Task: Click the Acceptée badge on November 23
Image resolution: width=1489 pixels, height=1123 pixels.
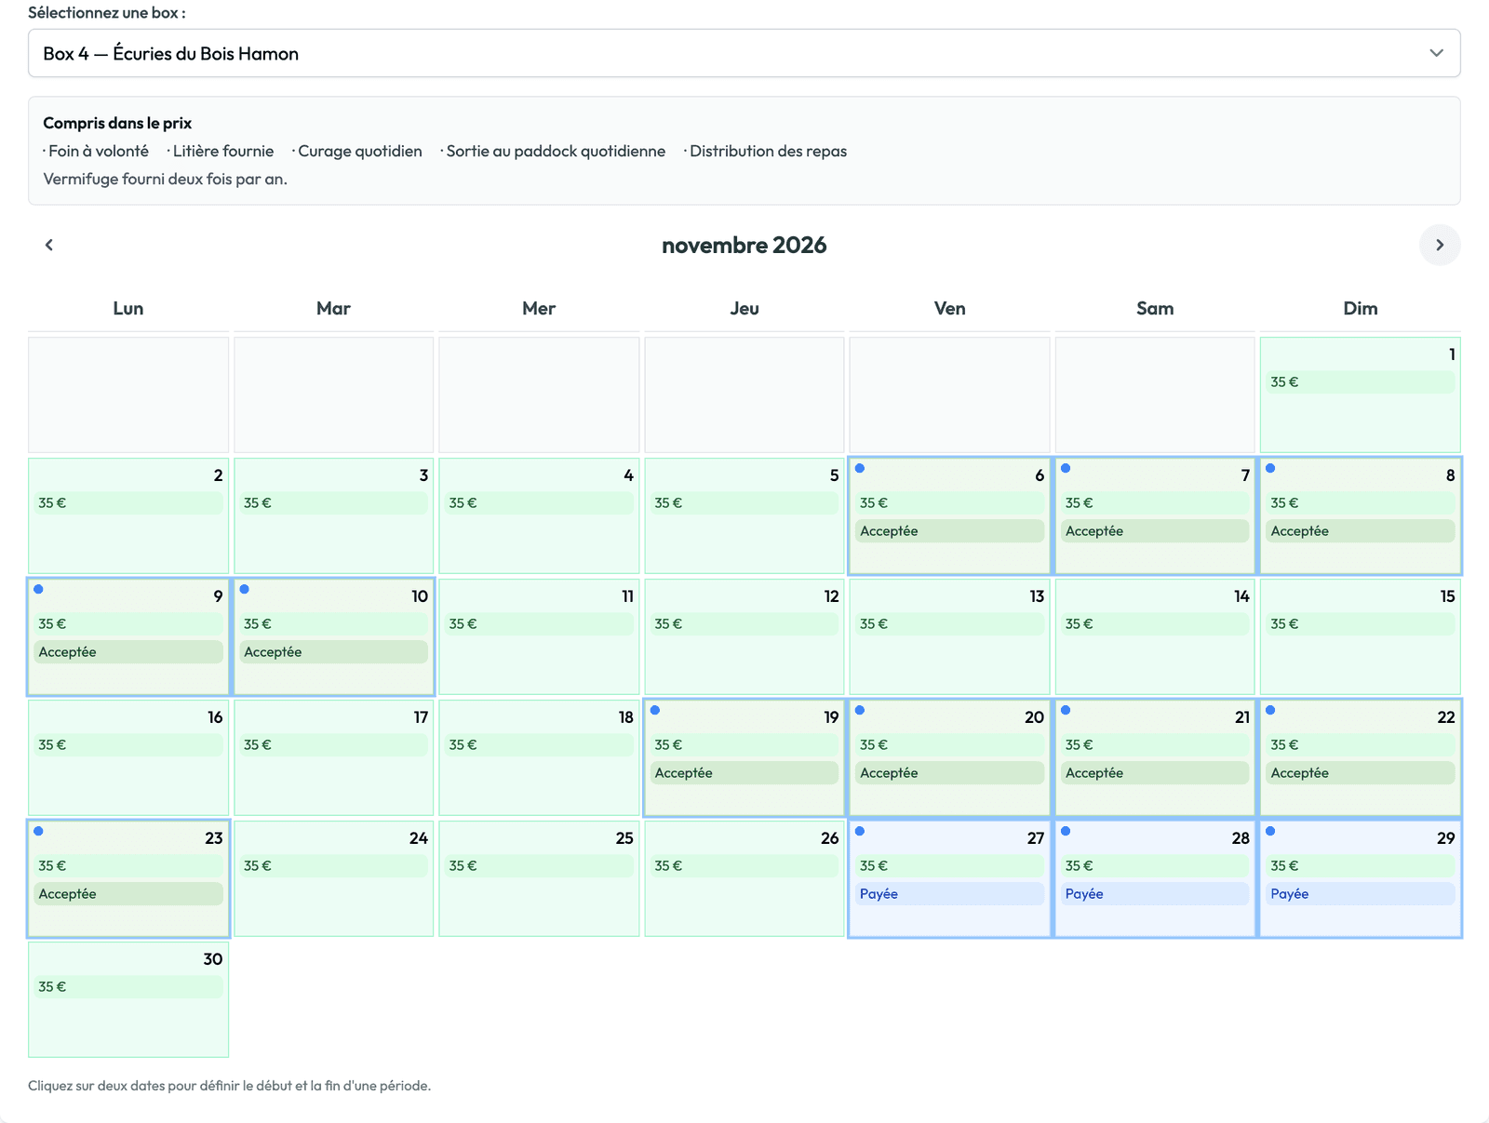Action: [128, 894]
